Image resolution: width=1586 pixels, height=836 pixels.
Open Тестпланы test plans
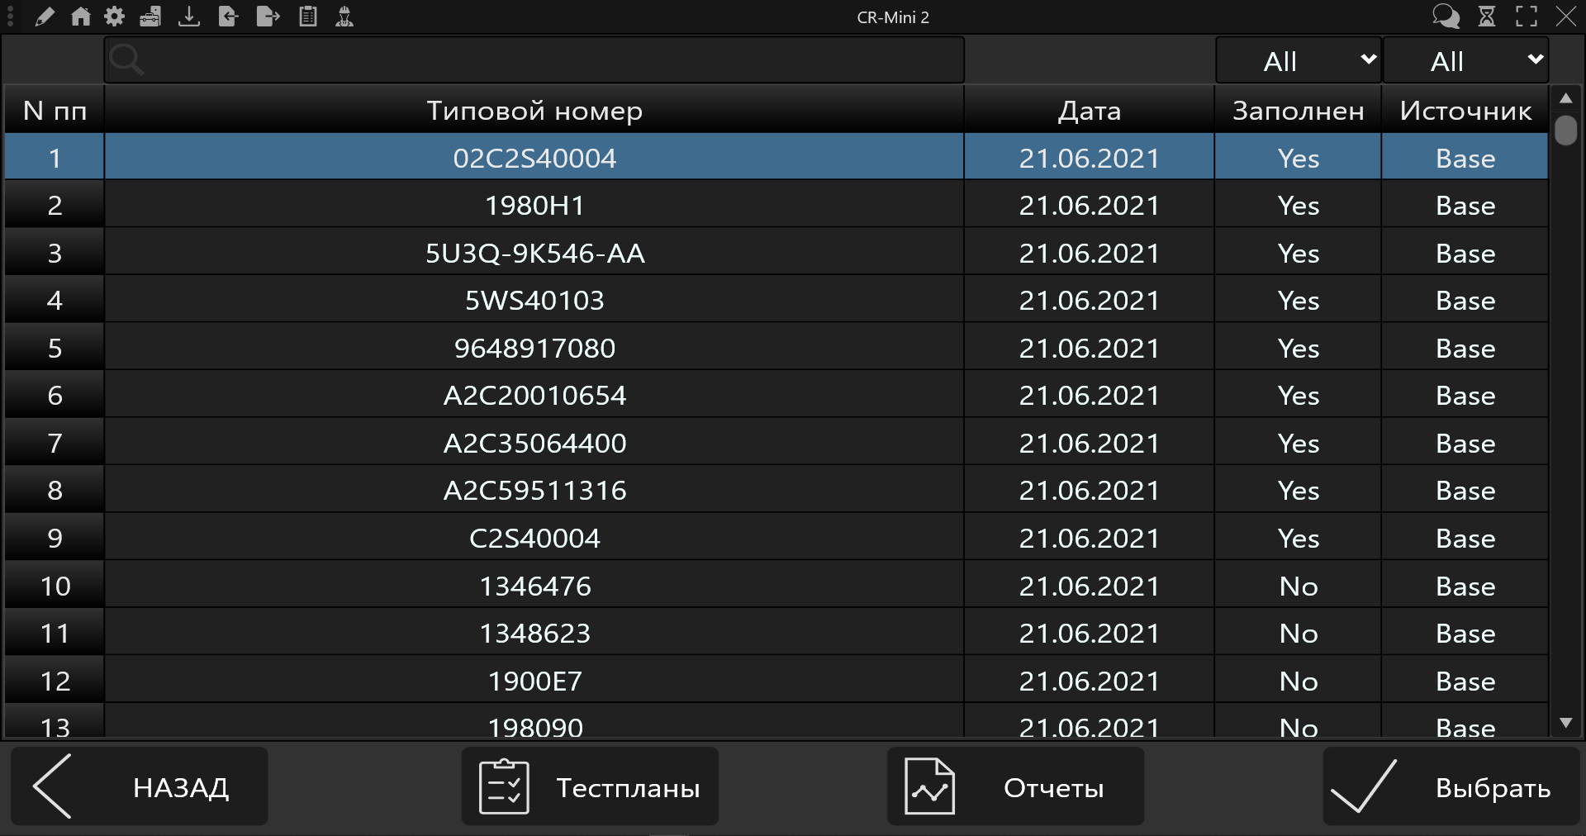(x=590, y=786)
